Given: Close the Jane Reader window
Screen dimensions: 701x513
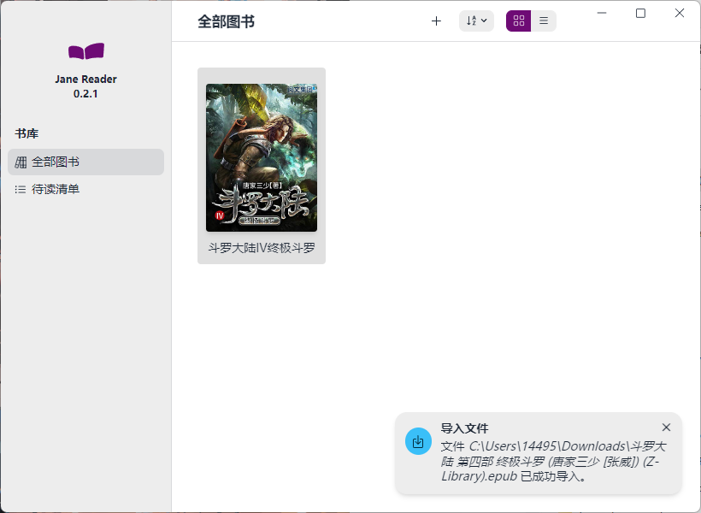Looking at the screenshot, I should [x=680, y=13].
